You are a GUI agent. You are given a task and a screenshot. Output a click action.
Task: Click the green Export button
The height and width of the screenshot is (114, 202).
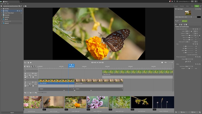coord(185,21)
